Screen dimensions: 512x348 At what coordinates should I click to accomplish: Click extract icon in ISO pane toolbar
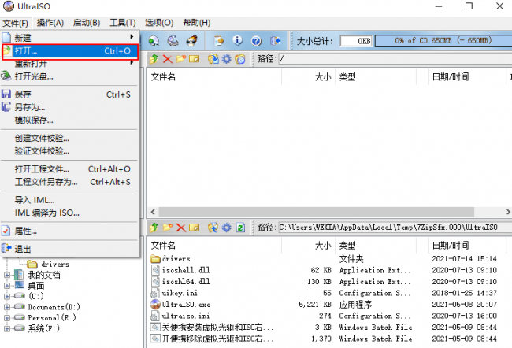(x=213, y=59)
